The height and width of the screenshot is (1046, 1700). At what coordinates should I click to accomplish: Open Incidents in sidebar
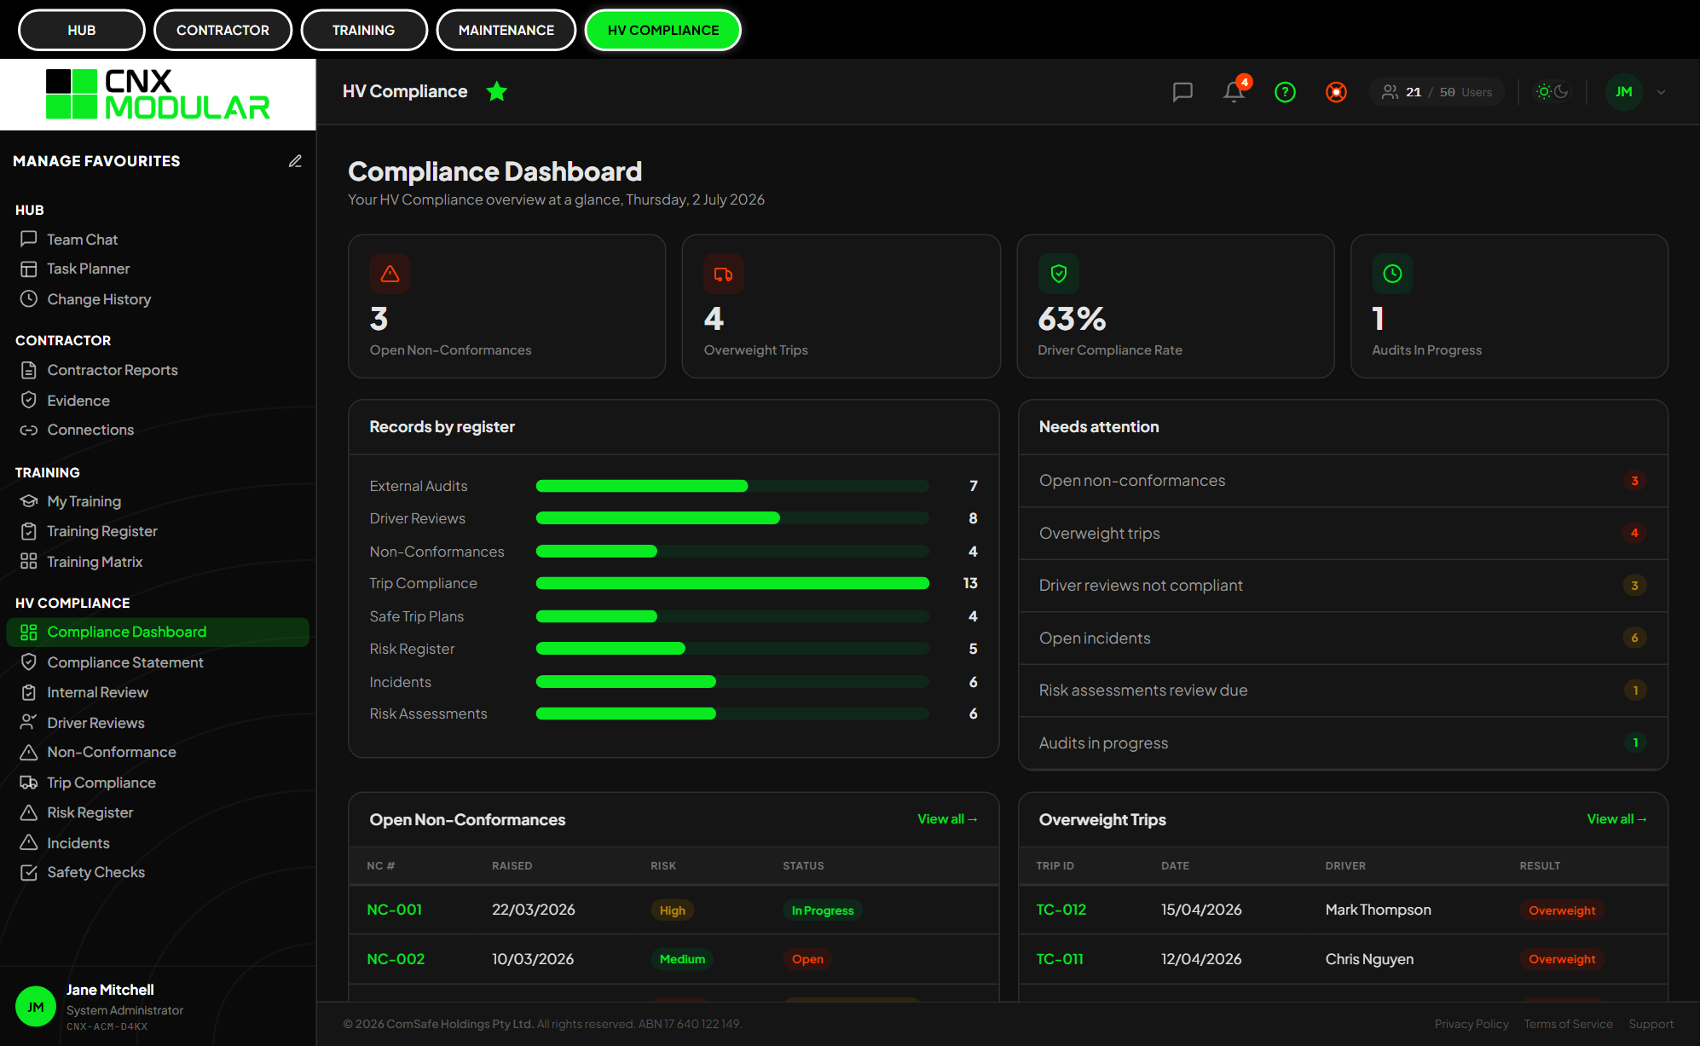[158, 843]
